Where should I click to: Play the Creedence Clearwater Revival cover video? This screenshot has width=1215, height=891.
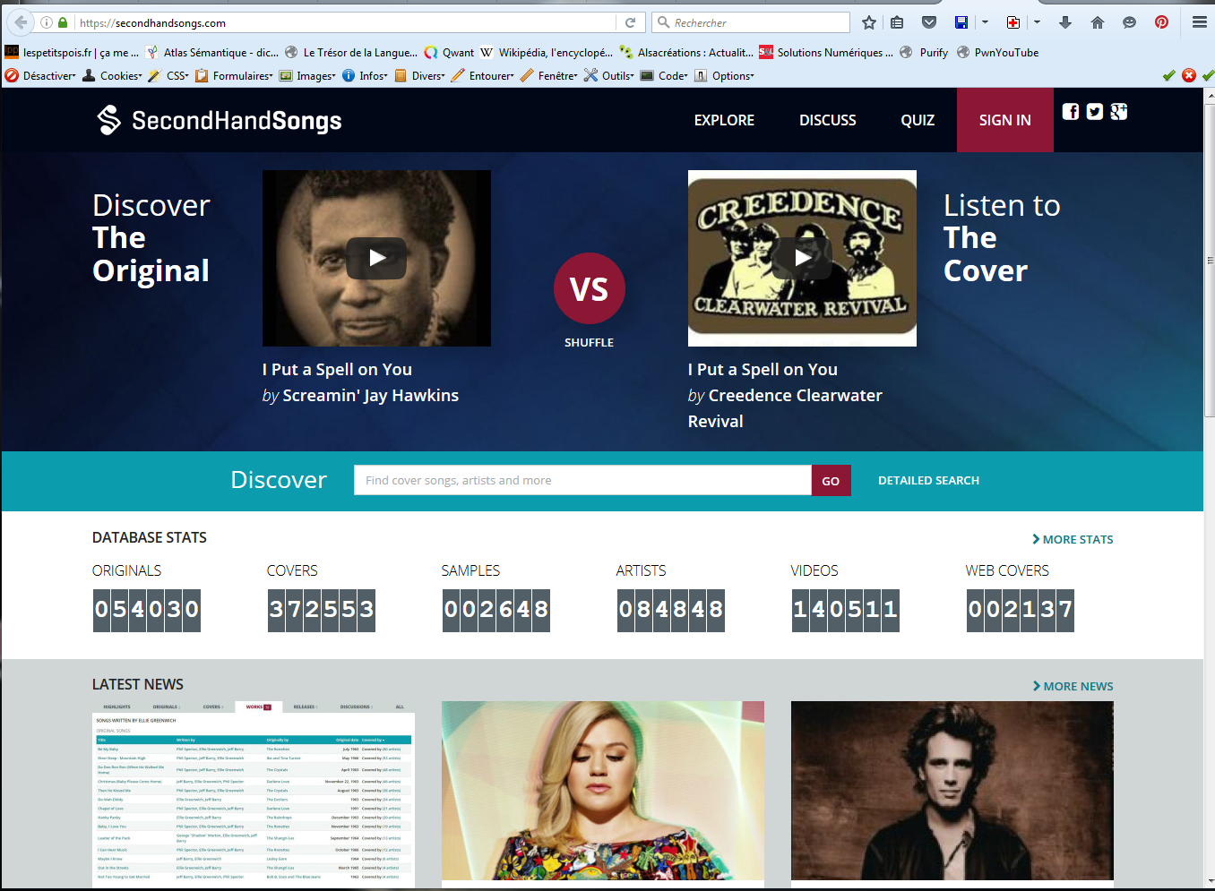pyautogui.click(x=802, y=258)
